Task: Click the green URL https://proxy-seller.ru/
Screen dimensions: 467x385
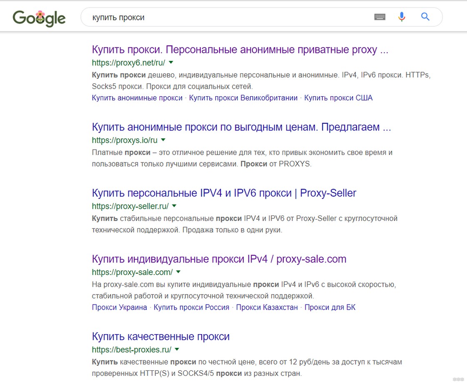Action: coord(130,206)
